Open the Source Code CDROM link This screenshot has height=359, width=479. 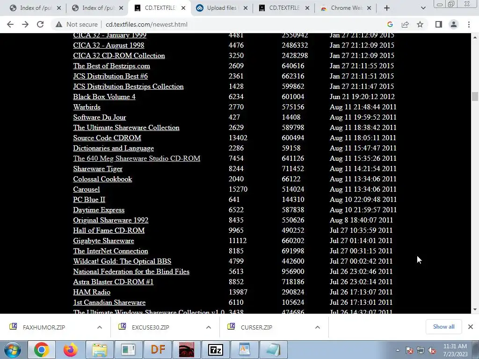pos(107,138)
